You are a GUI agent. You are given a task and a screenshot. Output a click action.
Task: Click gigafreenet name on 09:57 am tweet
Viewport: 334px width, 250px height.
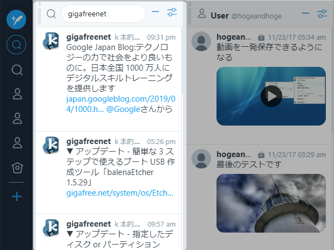pyautogui.click(x=89, y=224)
